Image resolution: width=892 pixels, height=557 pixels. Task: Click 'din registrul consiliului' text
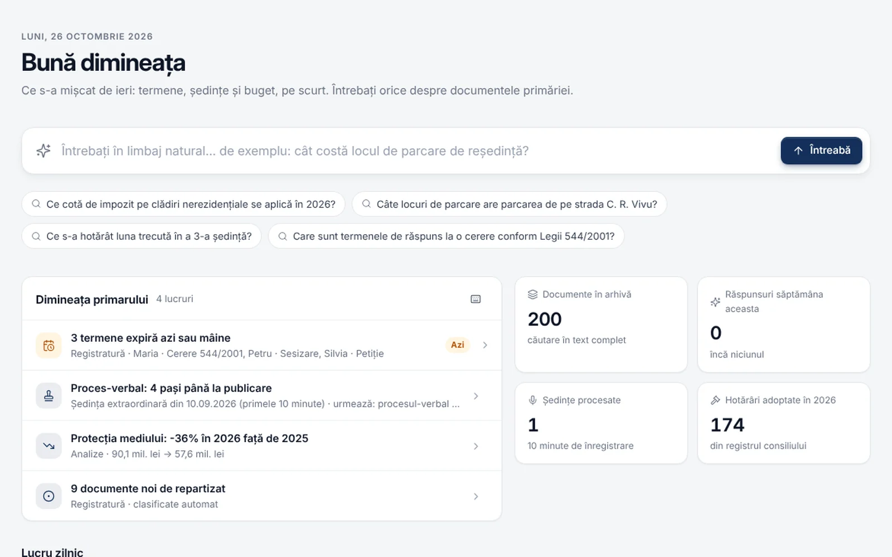tap(758, 446)
